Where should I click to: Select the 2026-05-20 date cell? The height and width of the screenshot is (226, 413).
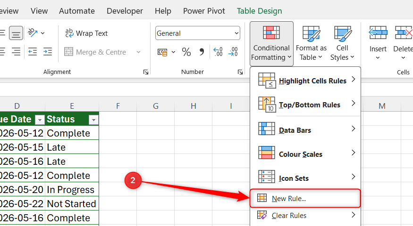22,189
